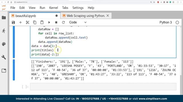Reload the browser page
This screenshot has height=102, width=183.
tap(8, 2)
